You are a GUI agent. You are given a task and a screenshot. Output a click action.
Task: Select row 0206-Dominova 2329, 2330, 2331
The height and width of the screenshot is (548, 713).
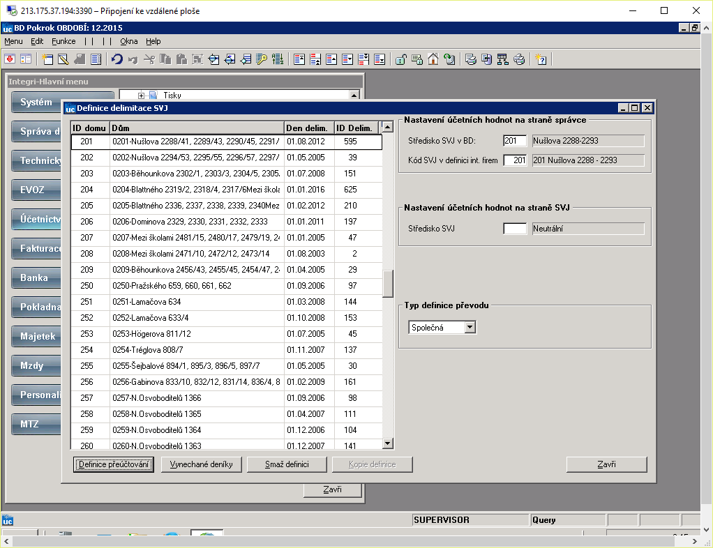pyautogui.click(x=227, y=222)
